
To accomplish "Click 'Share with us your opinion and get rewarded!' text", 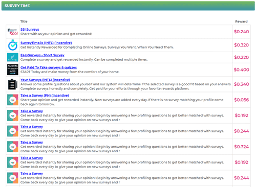I will point(56,34).
